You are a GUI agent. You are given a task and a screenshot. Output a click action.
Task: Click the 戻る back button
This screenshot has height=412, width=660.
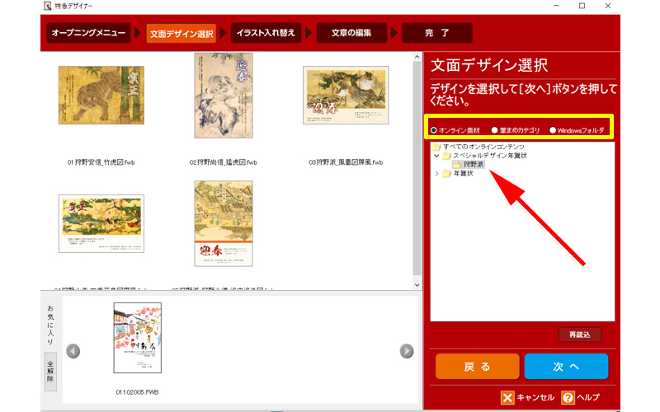pyautogui.click(x=477, y=367)
